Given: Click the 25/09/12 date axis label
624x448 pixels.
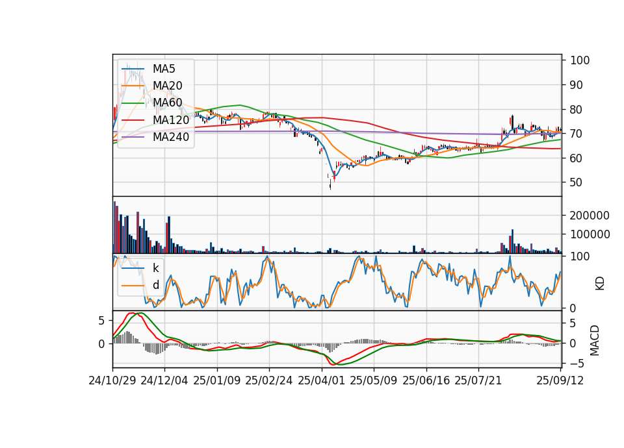Looking at the screenshot, I should click(560, 380).
